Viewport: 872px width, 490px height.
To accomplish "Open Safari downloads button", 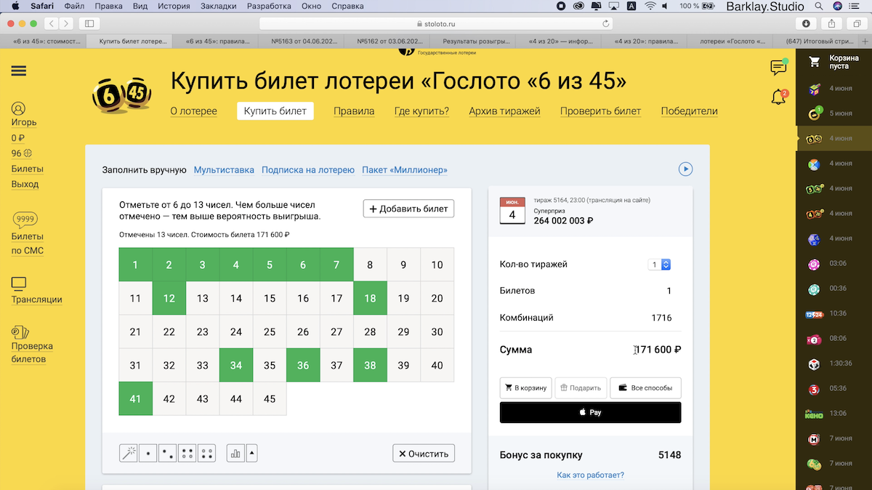I will tap(807, 23).
